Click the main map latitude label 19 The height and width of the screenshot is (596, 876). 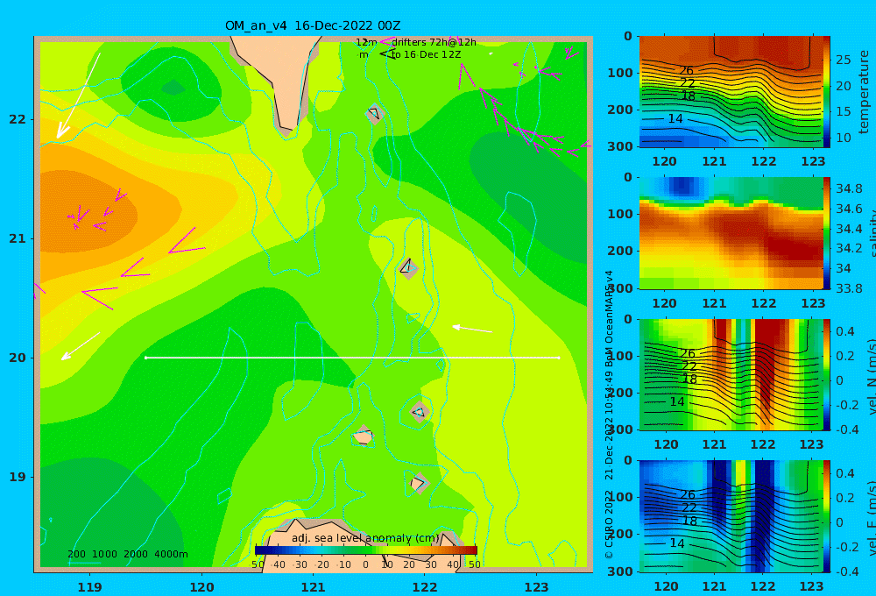coord(18,477)
